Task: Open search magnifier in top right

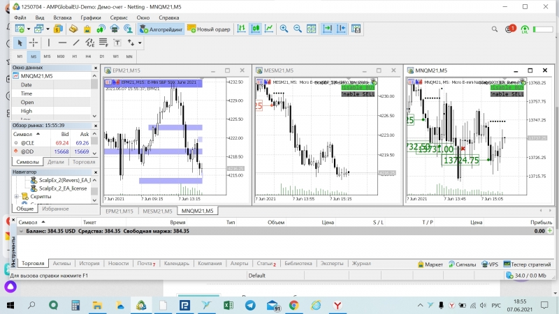Action: [495, 29]
